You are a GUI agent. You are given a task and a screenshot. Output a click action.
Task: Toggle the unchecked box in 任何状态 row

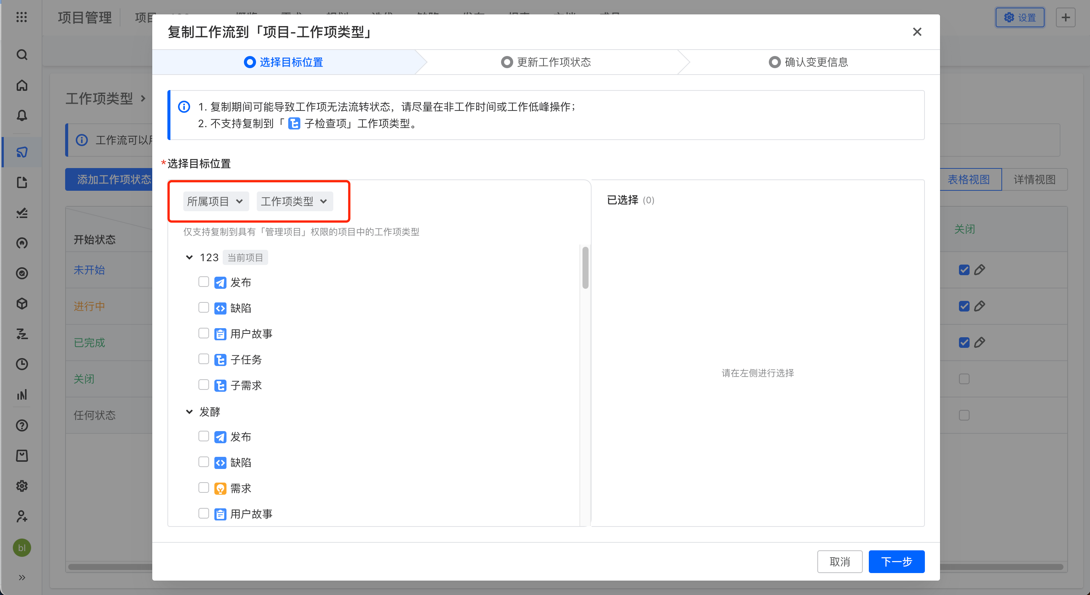pyautogui.click(x=964, y=415)
